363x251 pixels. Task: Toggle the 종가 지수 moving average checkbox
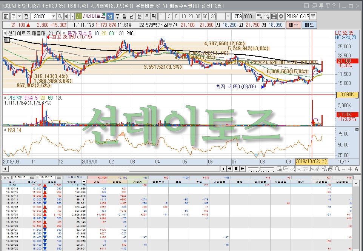pyautogui.click(x=65, y=33)
